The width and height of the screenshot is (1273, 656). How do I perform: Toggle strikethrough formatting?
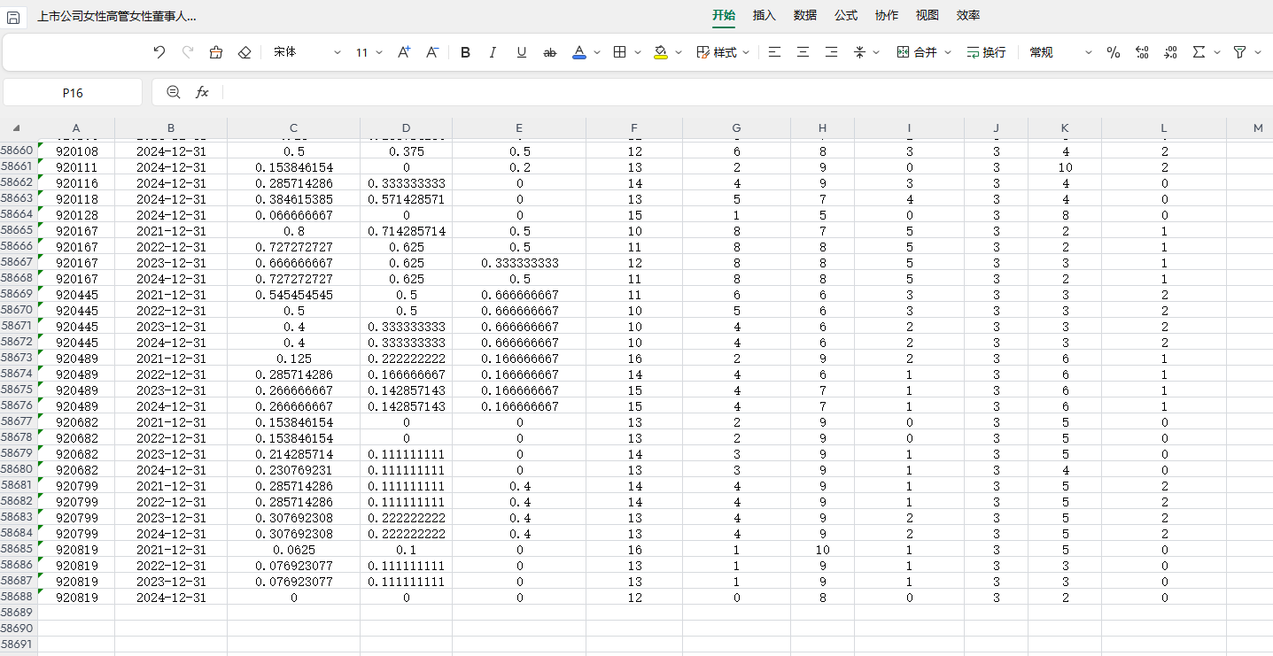(549, 53)
